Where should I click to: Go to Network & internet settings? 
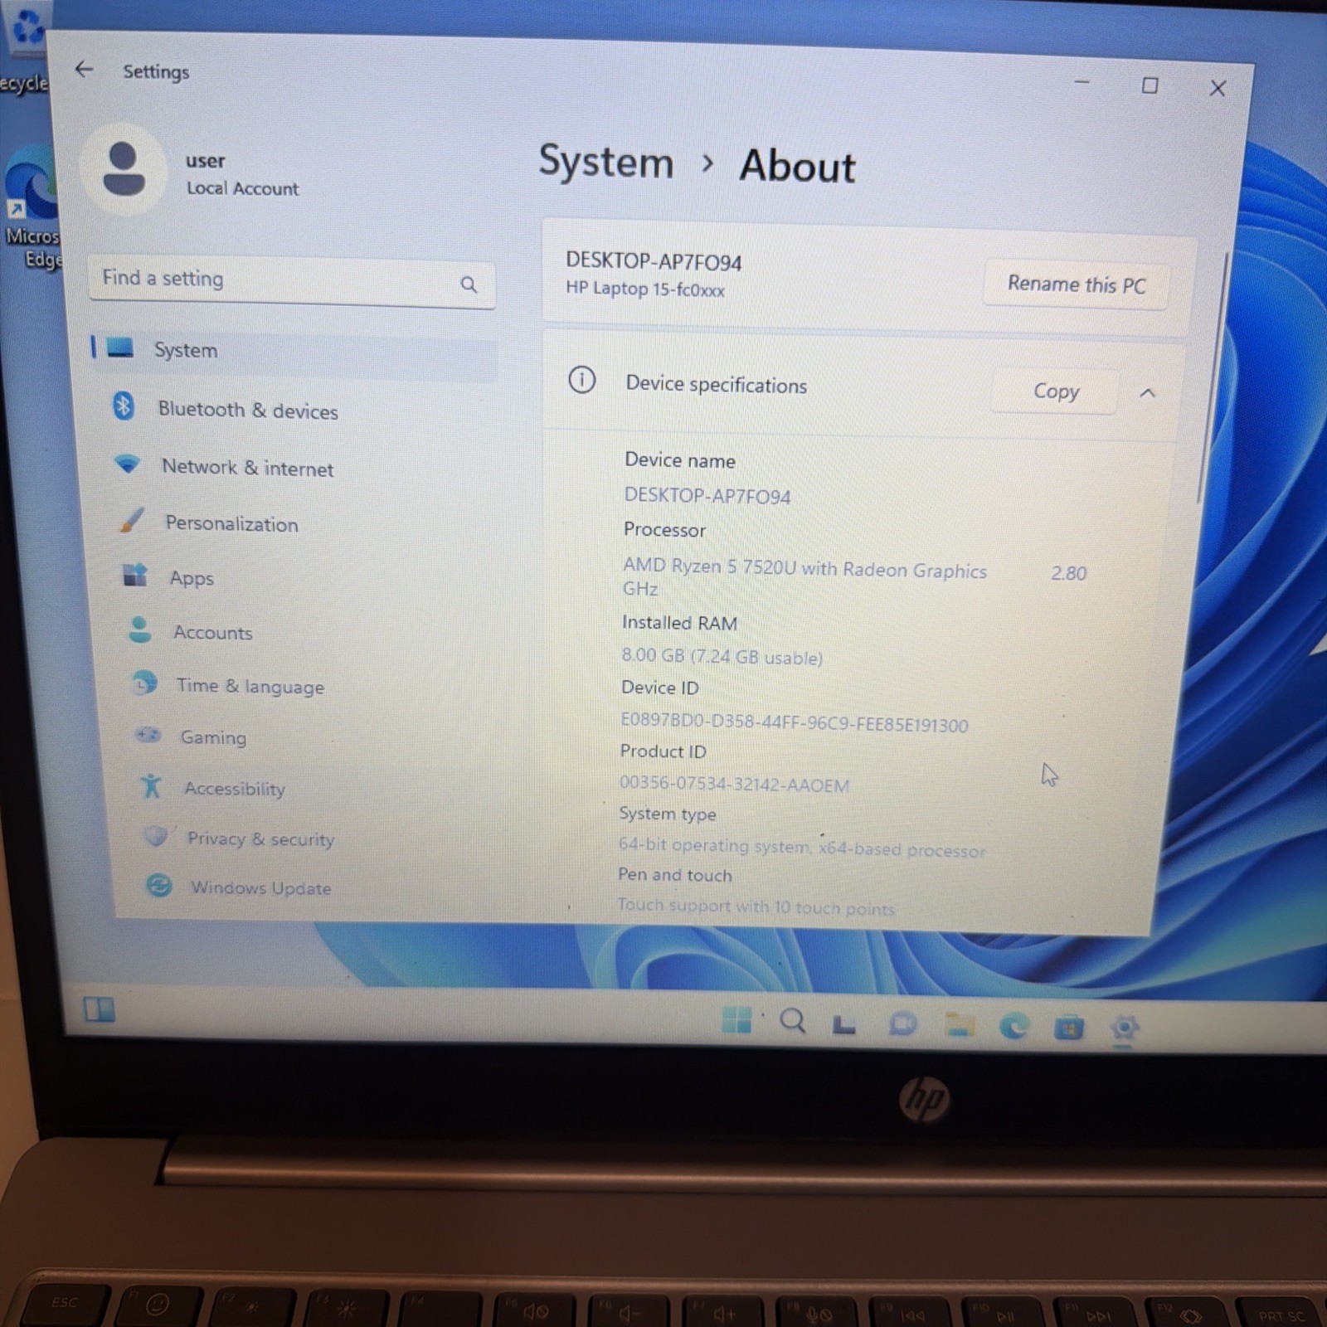(247, 468)
